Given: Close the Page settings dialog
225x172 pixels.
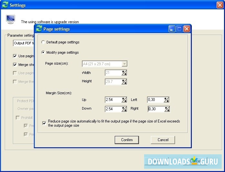Looking at the screenshot, I should [x=187, y=29].
